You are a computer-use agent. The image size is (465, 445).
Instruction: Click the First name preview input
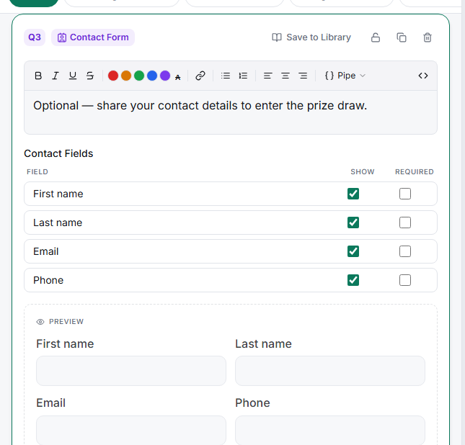(131, 371)
